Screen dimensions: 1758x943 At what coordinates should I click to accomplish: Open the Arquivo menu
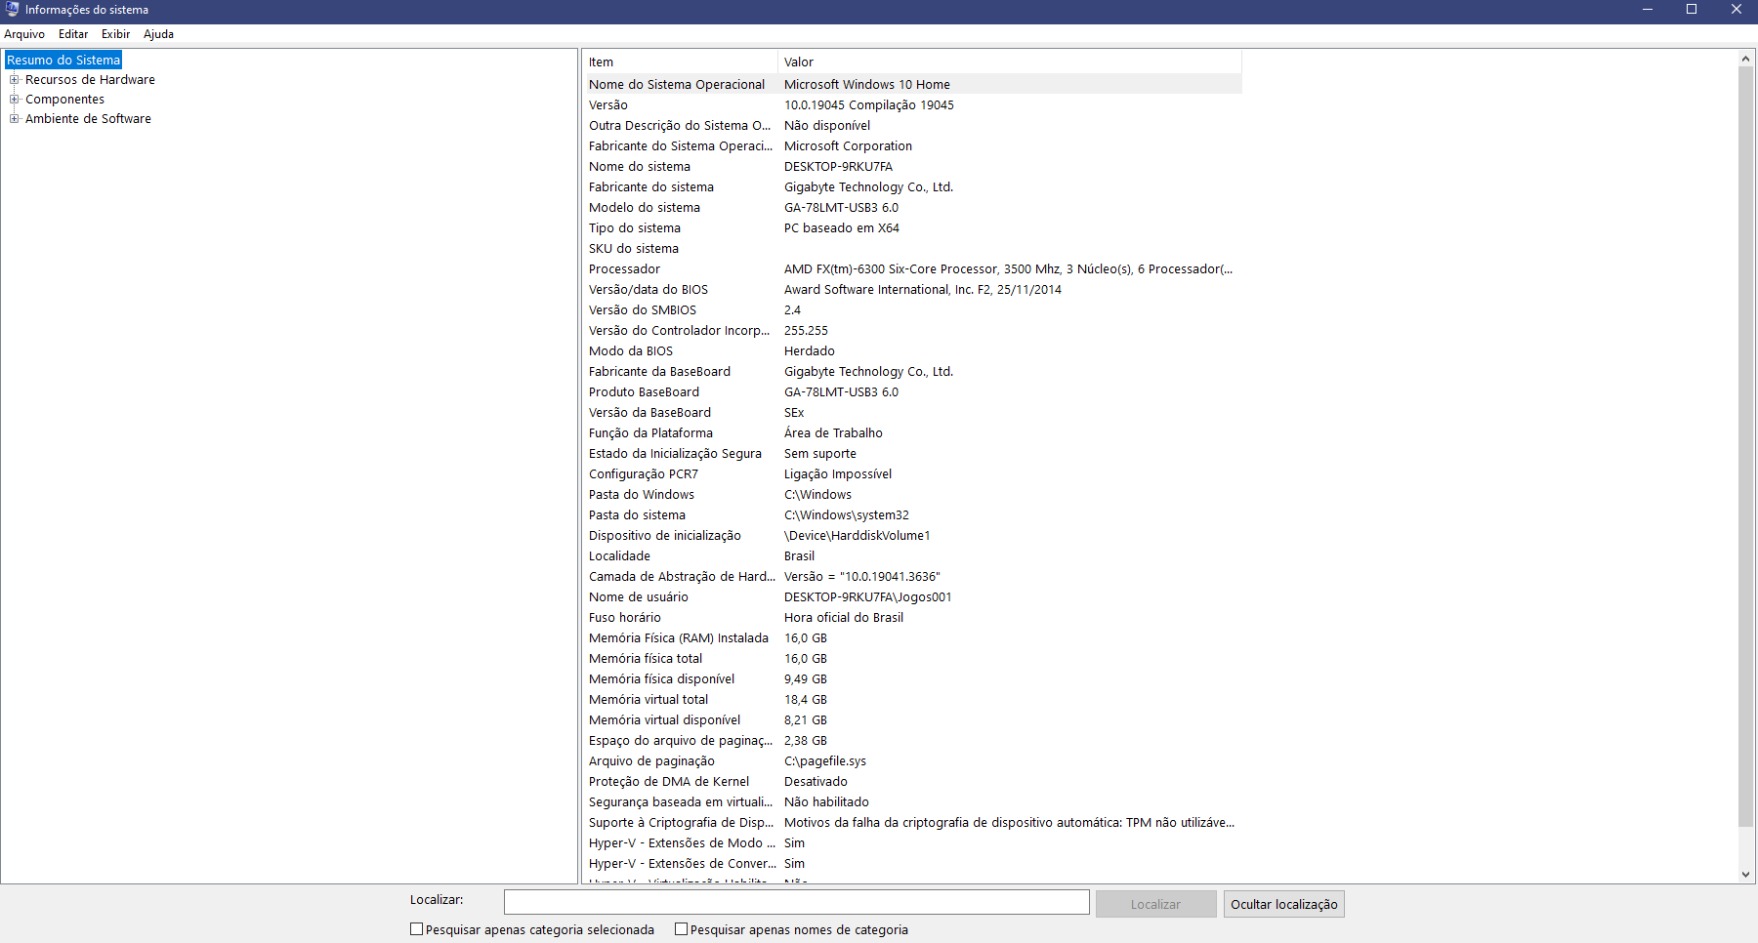[x=24, y=34]
